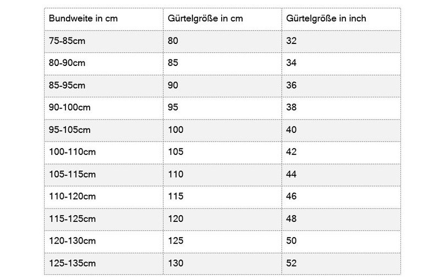The image size is (445, 280).
Task: Select the 105-115cm row label
Action: point(71,175)
